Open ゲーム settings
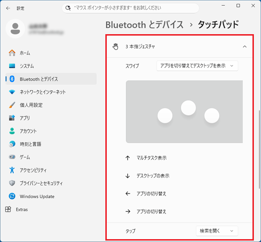This screenshot has width=261, height=242. pyautogui.click(x=51, y=157)
